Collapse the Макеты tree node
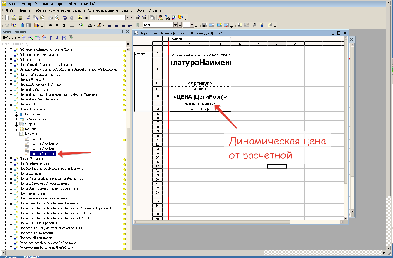Image resolution: width=393 pixels, height=258 pixels. click(16, 134)
